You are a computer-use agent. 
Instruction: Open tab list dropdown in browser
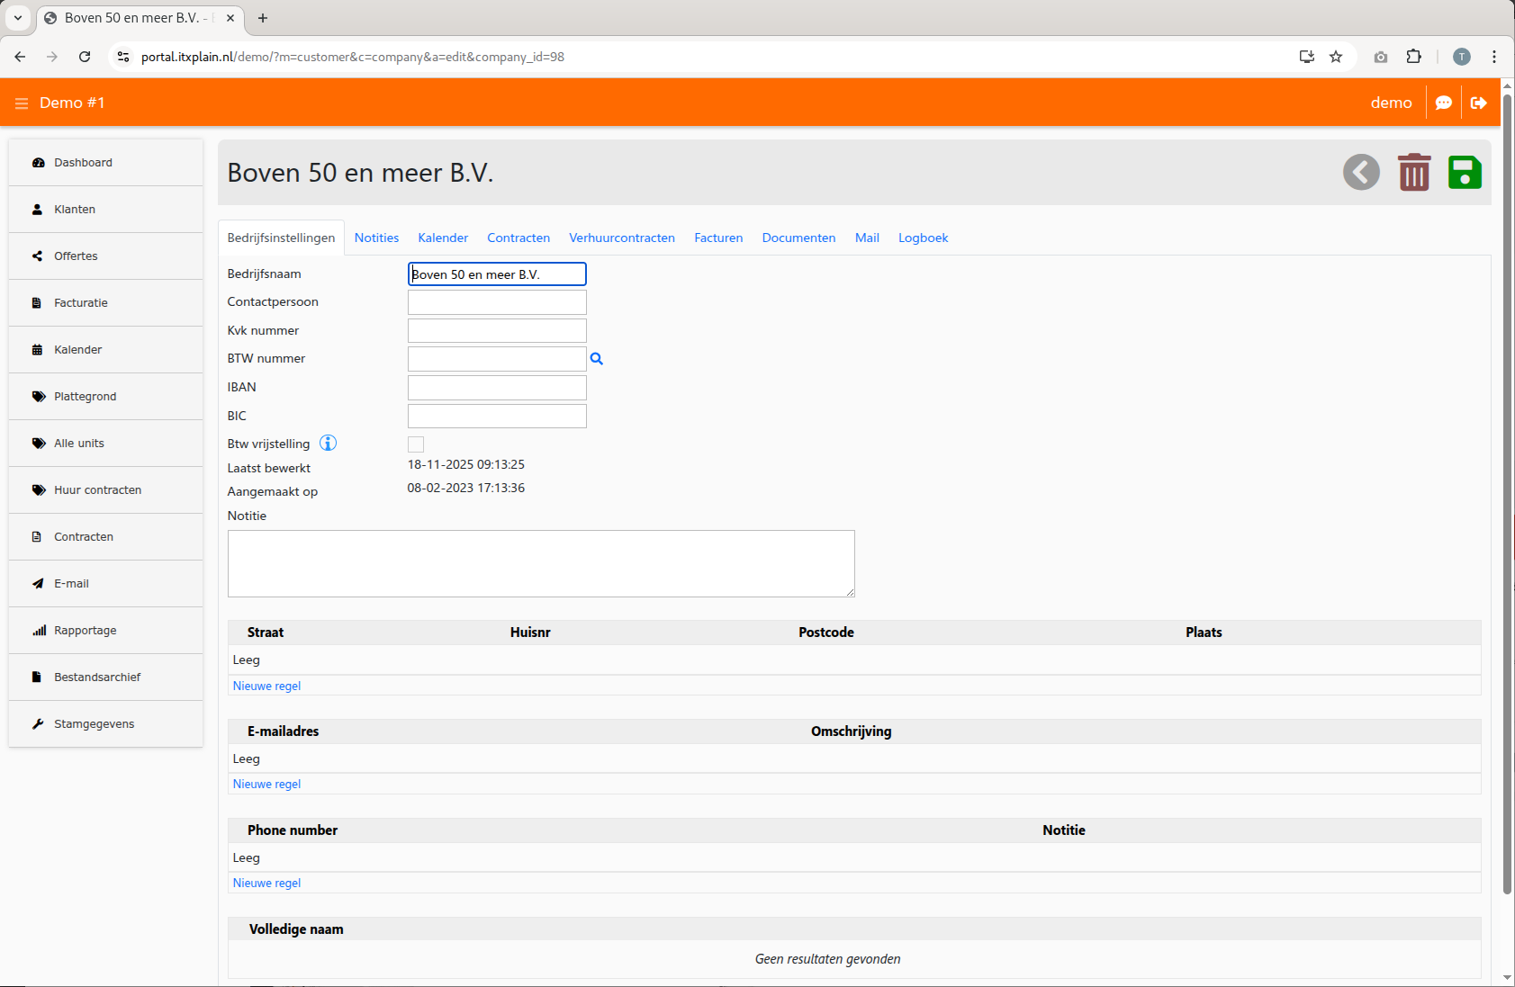click(18, 18)
